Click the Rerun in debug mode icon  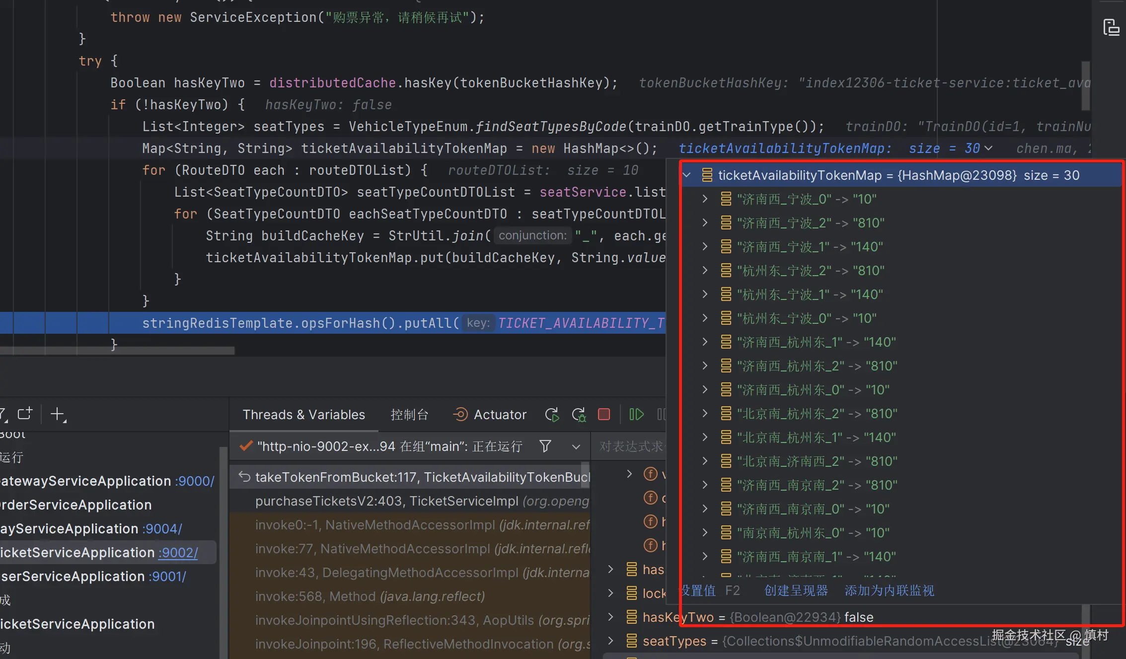tap(579, 415)
